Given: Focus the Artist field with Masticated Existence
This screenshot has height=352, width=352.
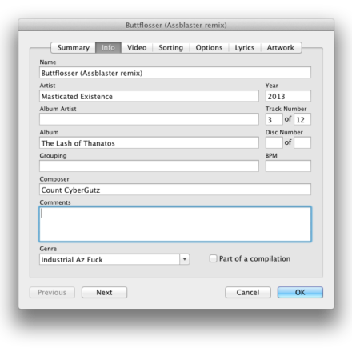Looking at the screenshot, I should 149,96.
